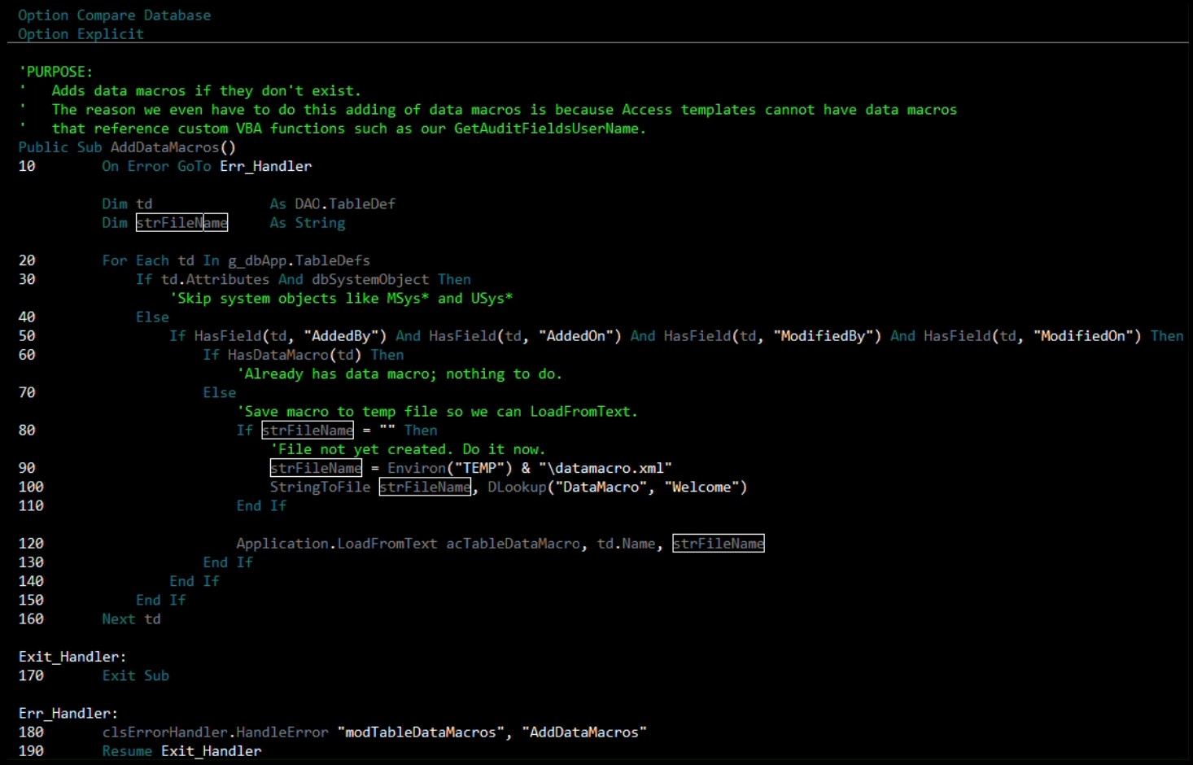Click highlighted strFileName on line 80
Viewport: 1193px width, 765px height.
(x=308, y=431)
